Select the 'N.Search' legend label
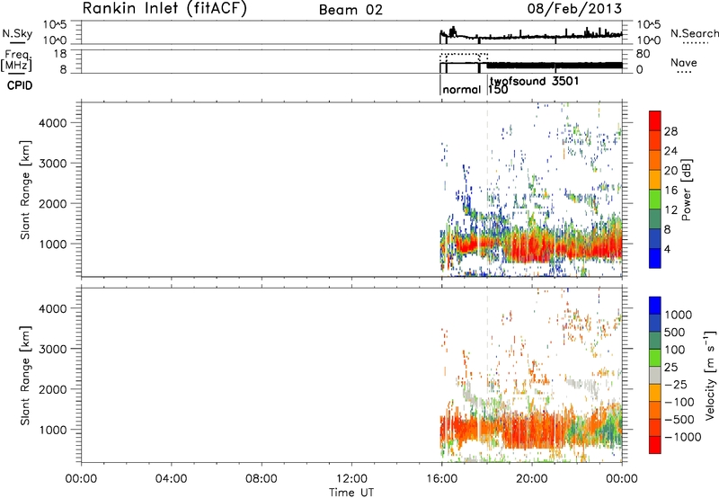719x498 pixels. tap(694, 33)
